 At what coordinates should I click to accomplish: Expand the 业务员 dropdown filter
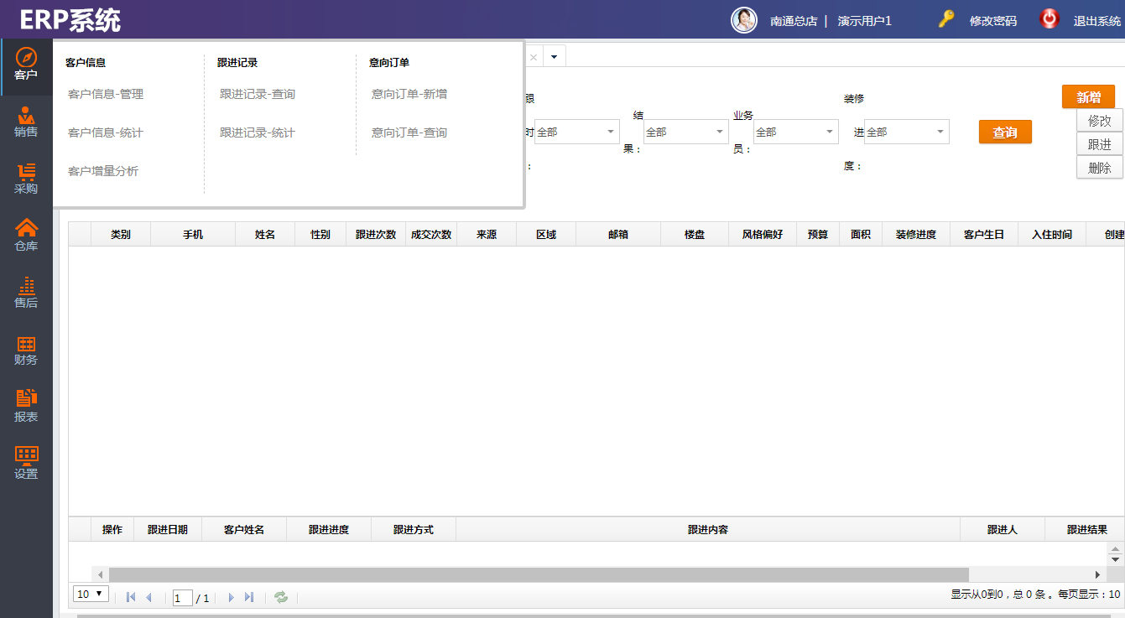coord(830,132)
